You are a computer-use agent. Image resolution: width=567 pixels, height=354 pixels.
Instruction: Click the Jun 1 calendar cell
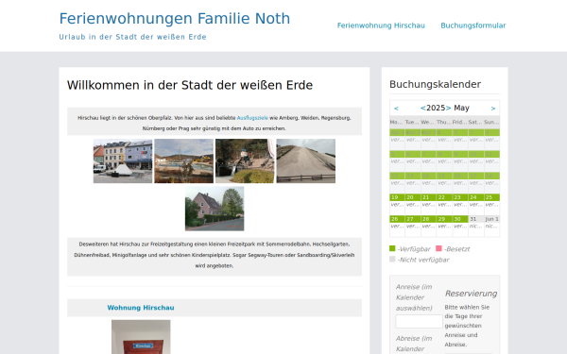(491, 227)
